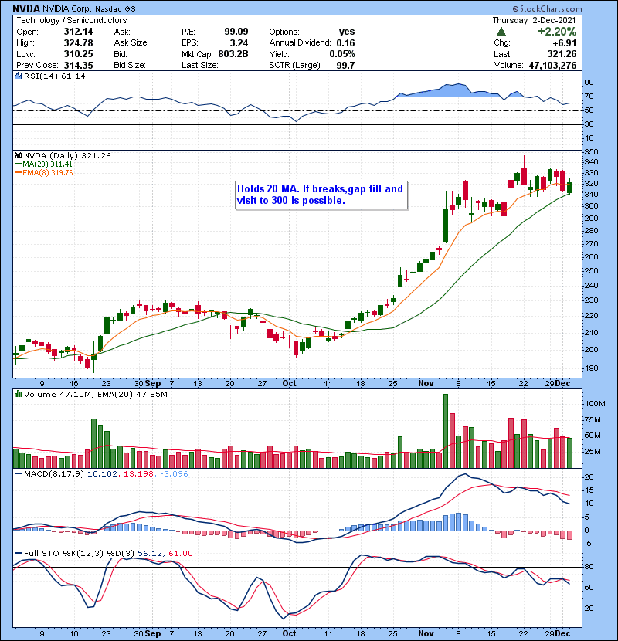Click the P/E value 99.09

pos(236,32)
